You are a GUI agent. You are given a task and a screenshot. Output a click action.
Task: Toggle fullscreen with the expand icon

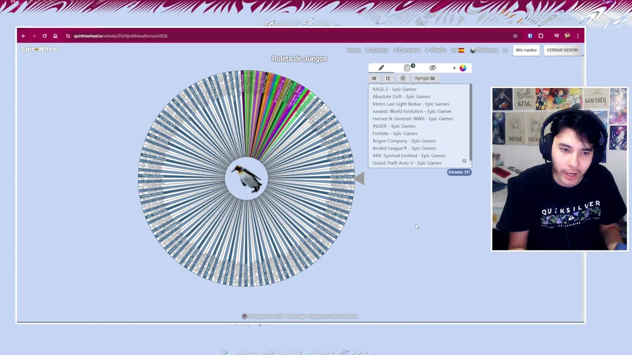(x=505, y=50)
